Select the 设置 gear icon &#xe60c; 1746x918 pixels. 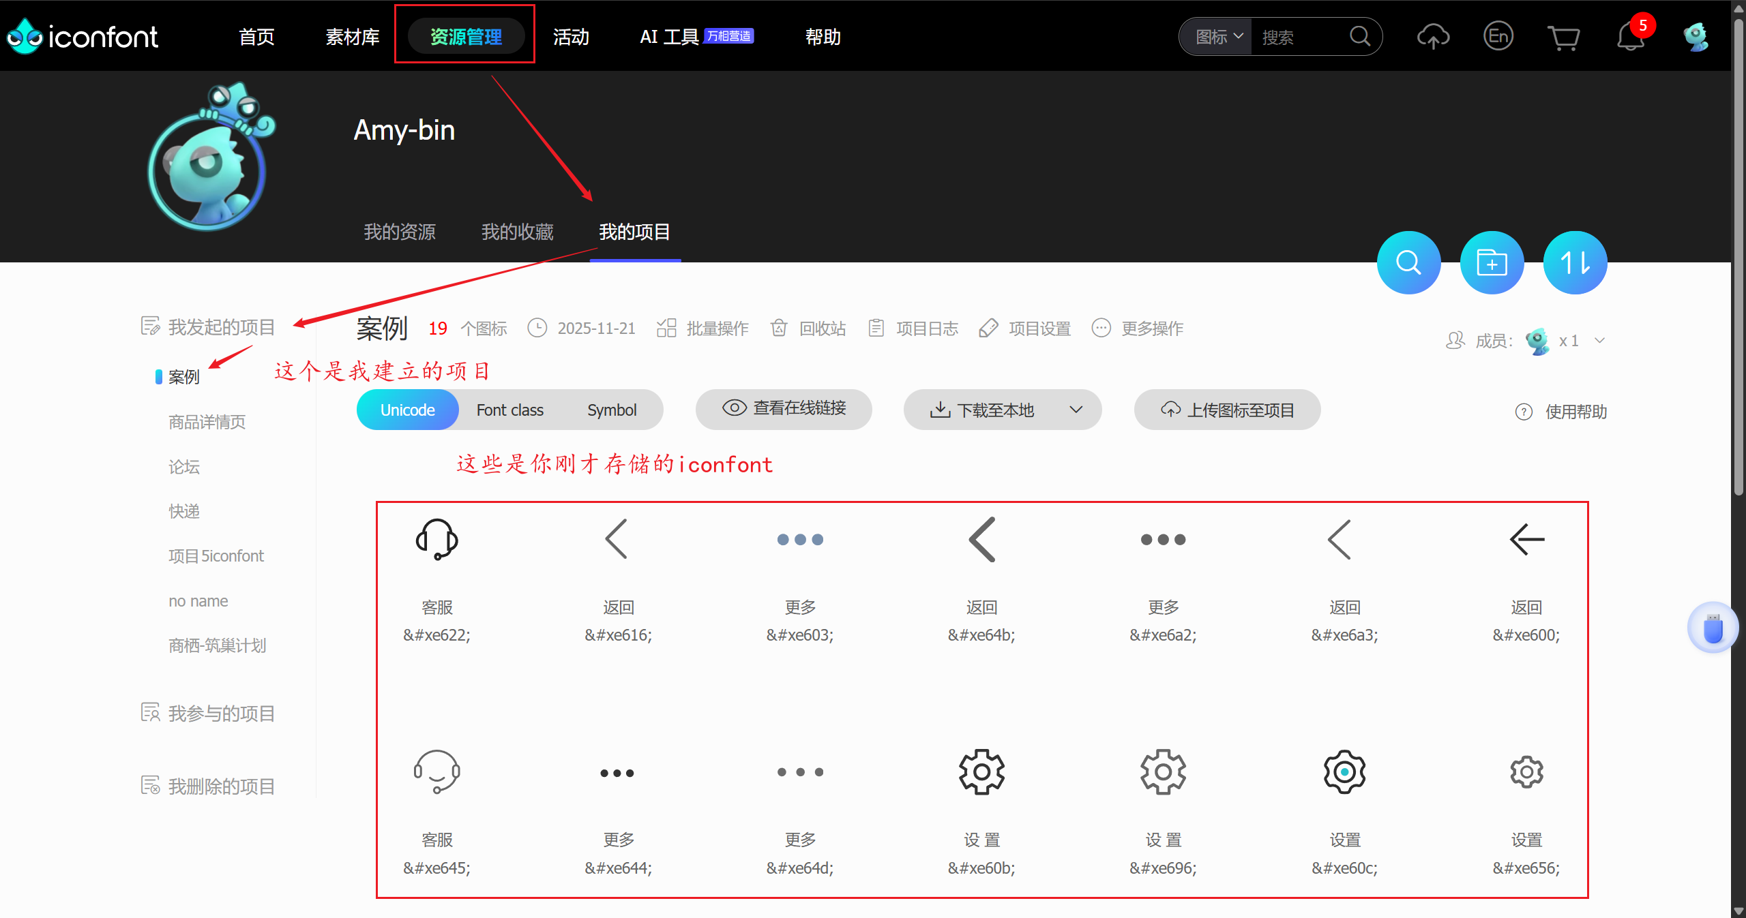coord(1344,772)
